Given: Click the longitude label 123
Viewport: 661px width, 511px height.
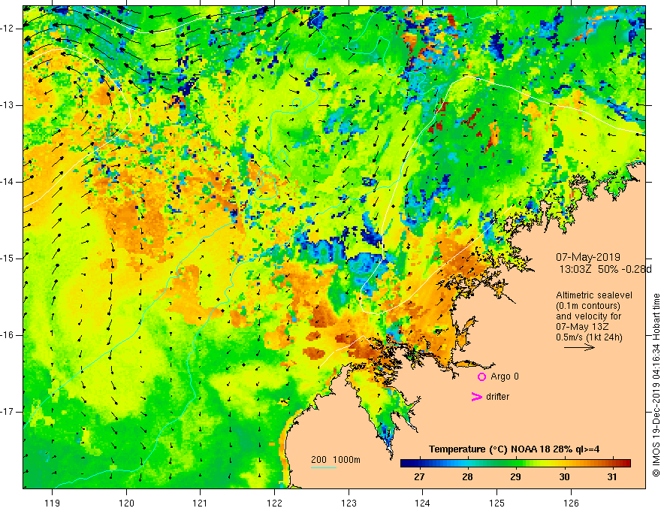Looking at the screenshot, I should 349,503.
